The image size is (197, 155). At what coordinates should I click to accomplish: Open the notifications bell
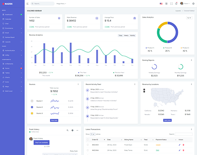point(176,4)
